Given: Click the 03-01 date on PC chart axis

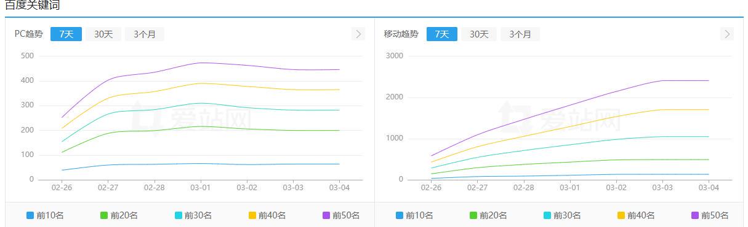Looking at the screenshot, I should click(x=201, y=188).
